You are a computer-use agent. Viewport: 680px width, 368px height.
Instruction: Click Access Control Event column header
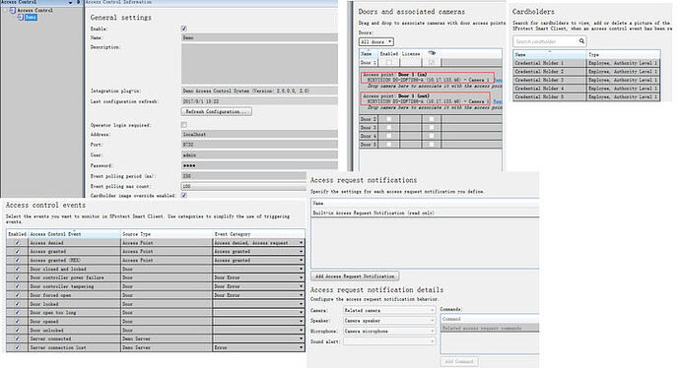(x=74, y=234)
